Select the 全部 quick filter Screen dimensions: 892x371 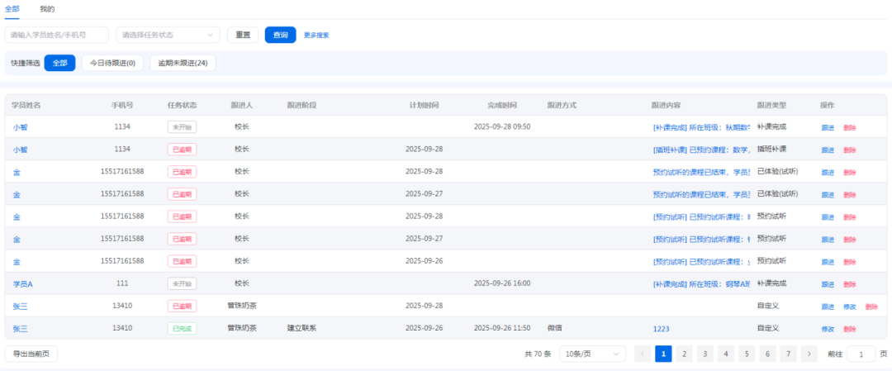coord(59,63)
